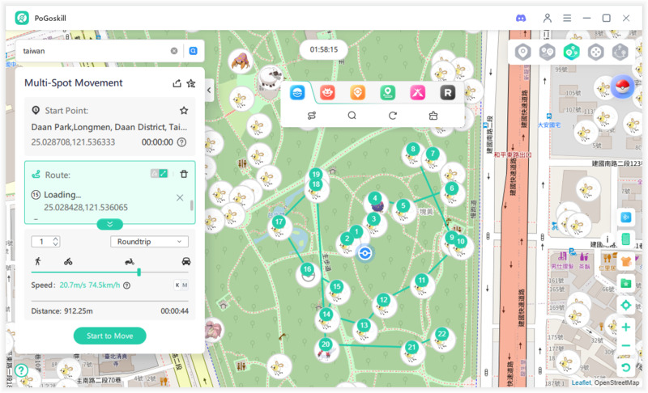Image resolution: width=648 pixels, height=393 pixels.
Task: Select the two-spot movement mode icon
Action: 548,53
